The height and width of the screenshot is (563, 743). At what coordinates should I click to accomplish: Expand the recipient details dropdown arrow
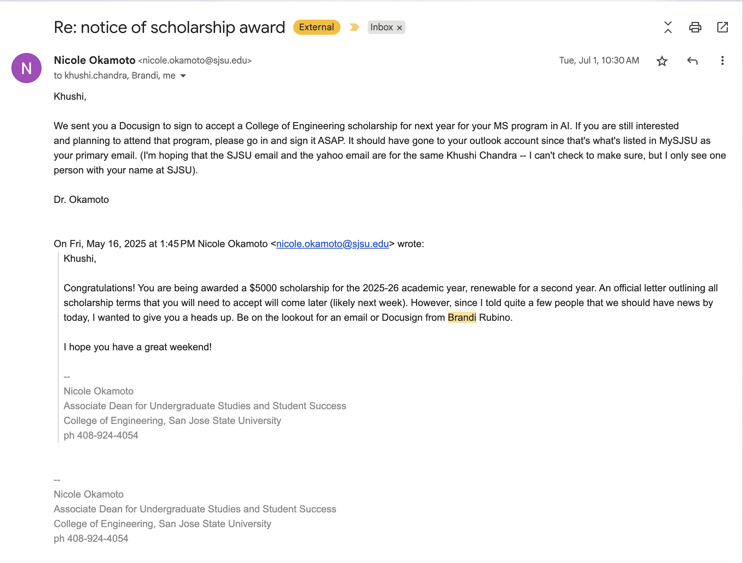[183, 76]
